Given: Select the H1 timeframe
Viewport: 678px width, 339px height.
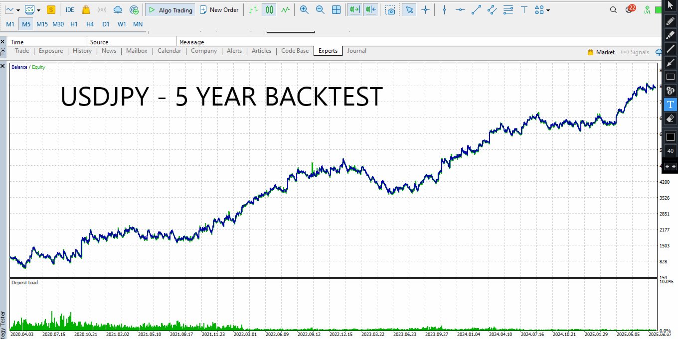Looking at the screenshot, I should pos(74,24).
